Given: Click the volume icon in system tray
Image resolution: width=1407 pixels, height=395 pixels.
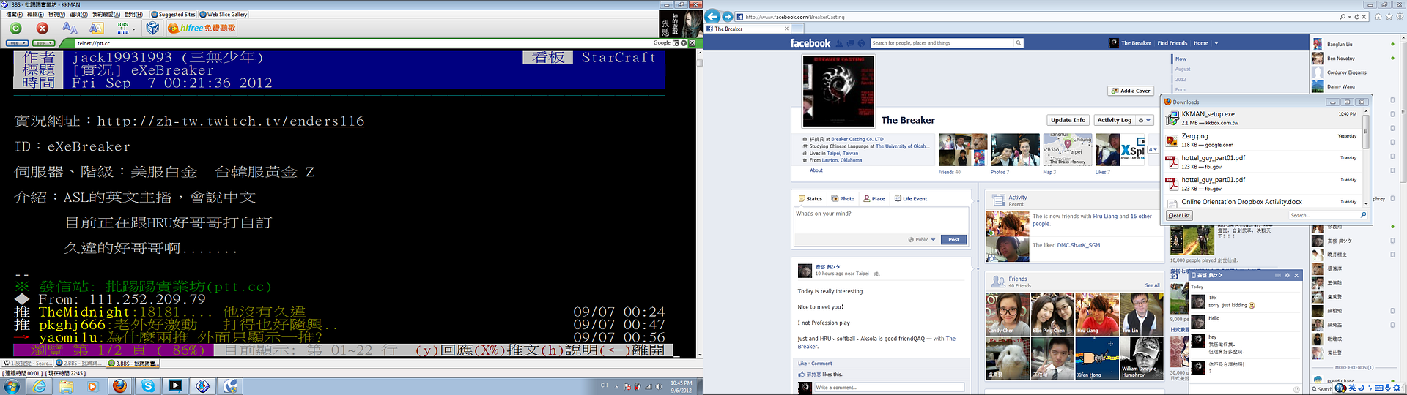Looking at the screenshot, I should point(658,386).
